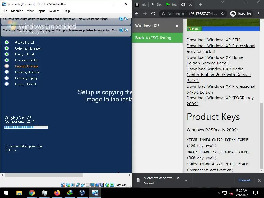The height and width of the screenshot is (198, 264).
Task: Click the optical drive indicator in VirtualBox status bar
Action: click(x=68, y=185)
